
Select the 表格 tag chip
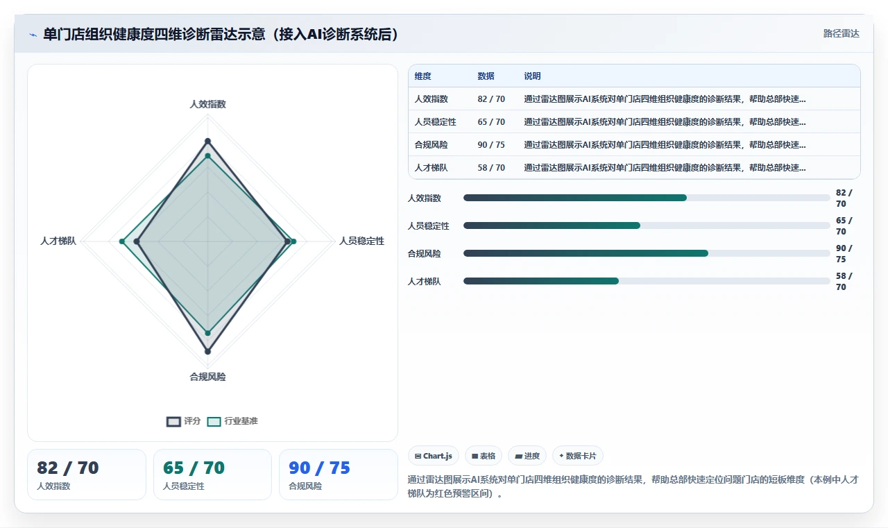pos(484,456)
